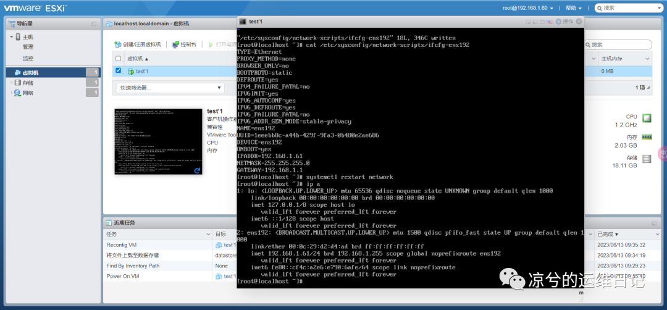667x310 pixels.
Task: Click the 打开电源 power-on button
Action: (x=222, y=44)
